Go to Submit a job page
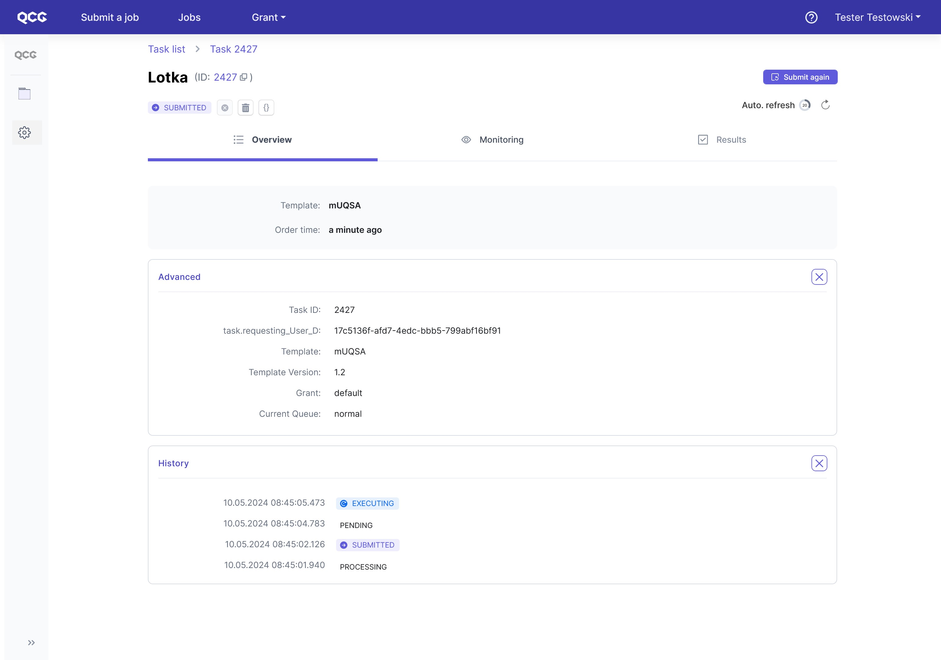Image resolution: width=941 pixels, height=660 pixels. pyautogui.click(x=110, y=17)
